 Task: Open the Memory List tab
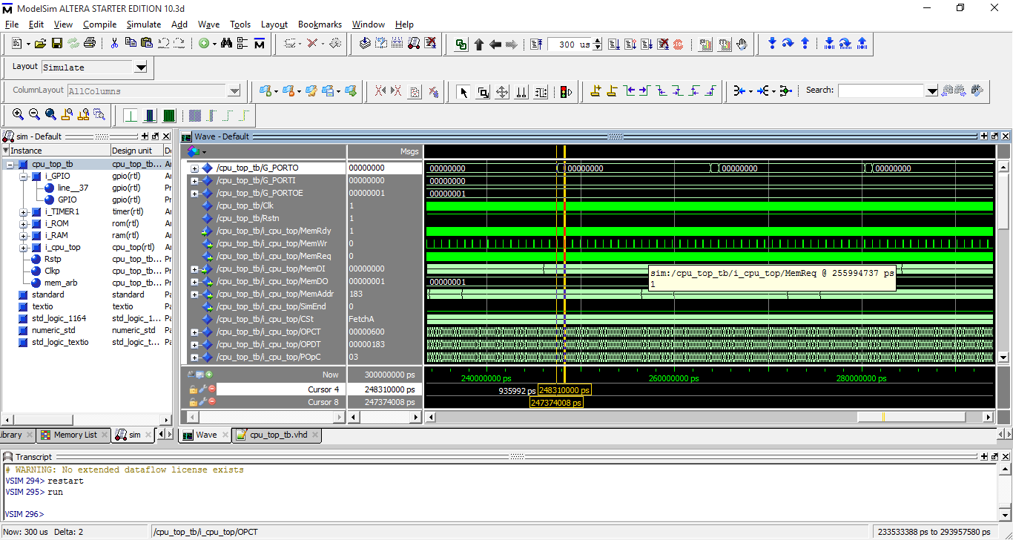[74, 435]
